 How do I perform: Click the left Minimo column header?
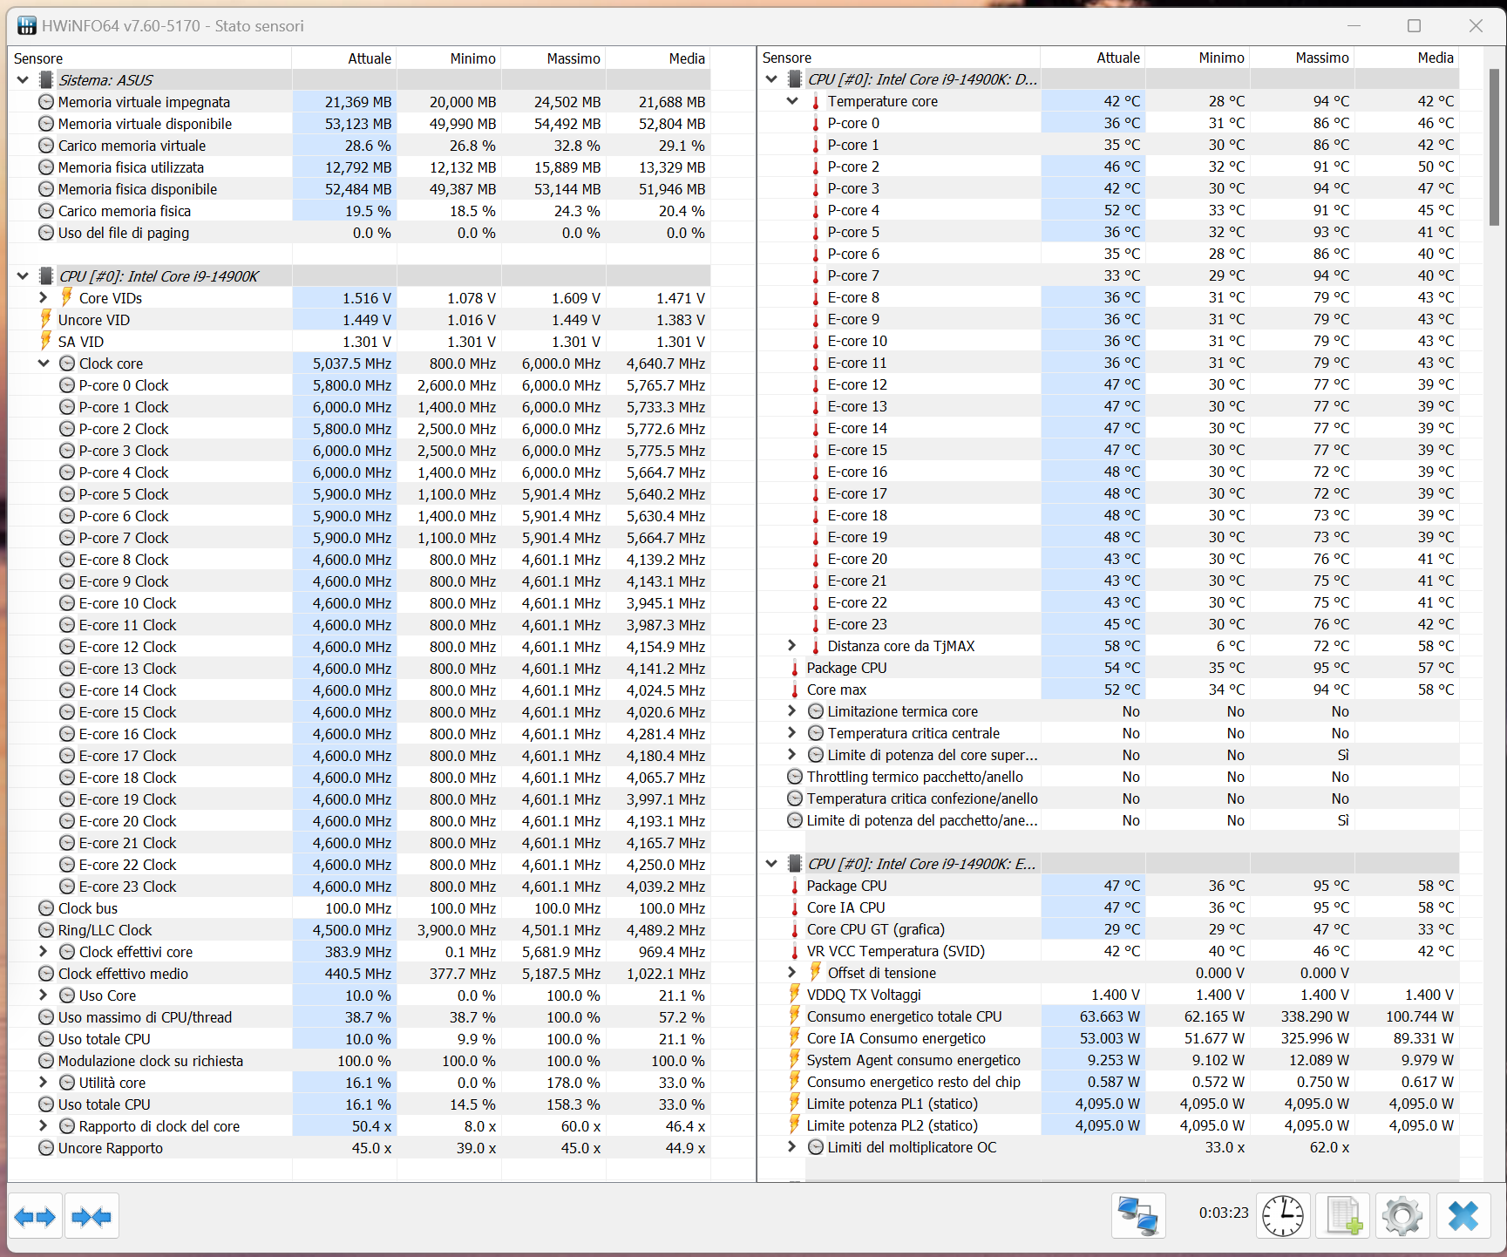449,58
